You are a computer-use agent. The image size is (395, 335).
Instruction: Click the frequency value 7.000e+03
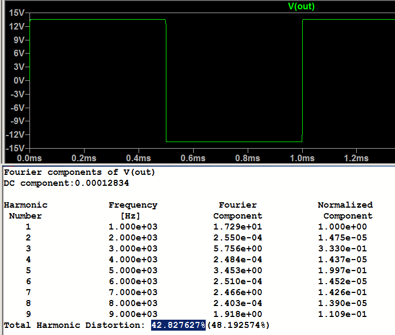click(133, 292)
